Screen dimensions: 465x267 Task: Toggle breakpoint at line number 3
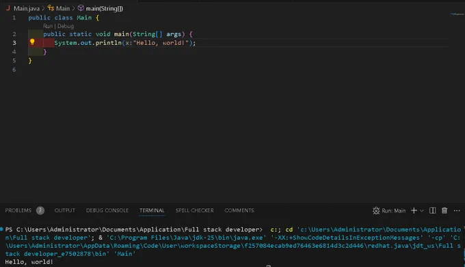pyautogui.click(x=14, y=43)
